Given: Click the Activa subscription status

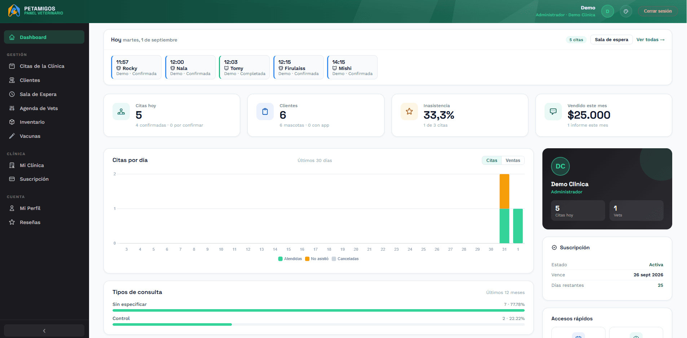Looking at the screenshot, I should (x=656, y=265).
